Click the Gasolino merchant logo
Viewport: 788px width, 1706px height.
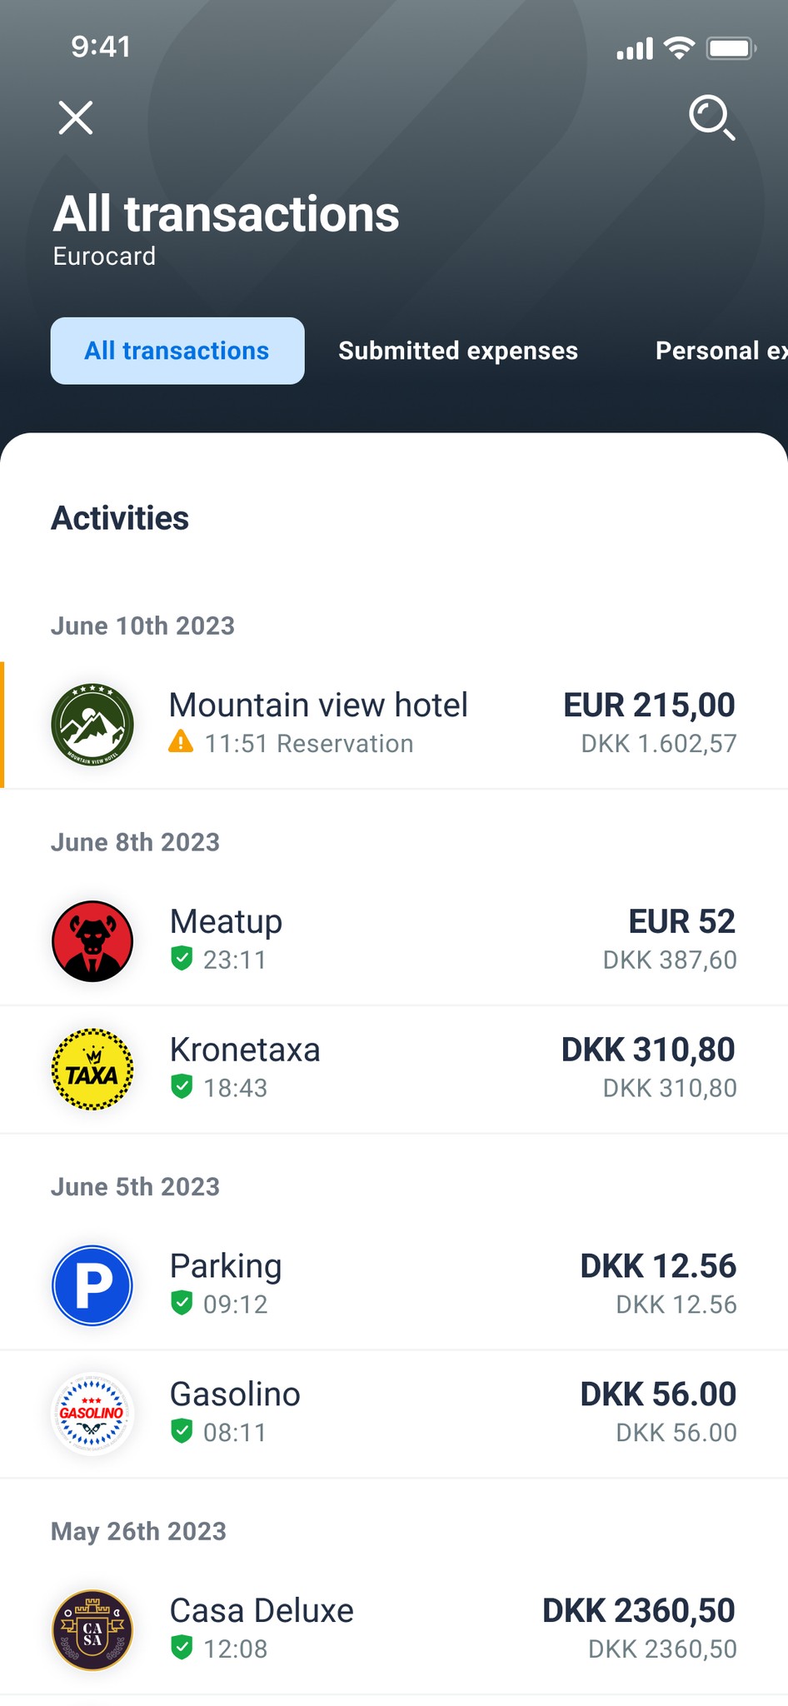click(x=92, y=1414)
